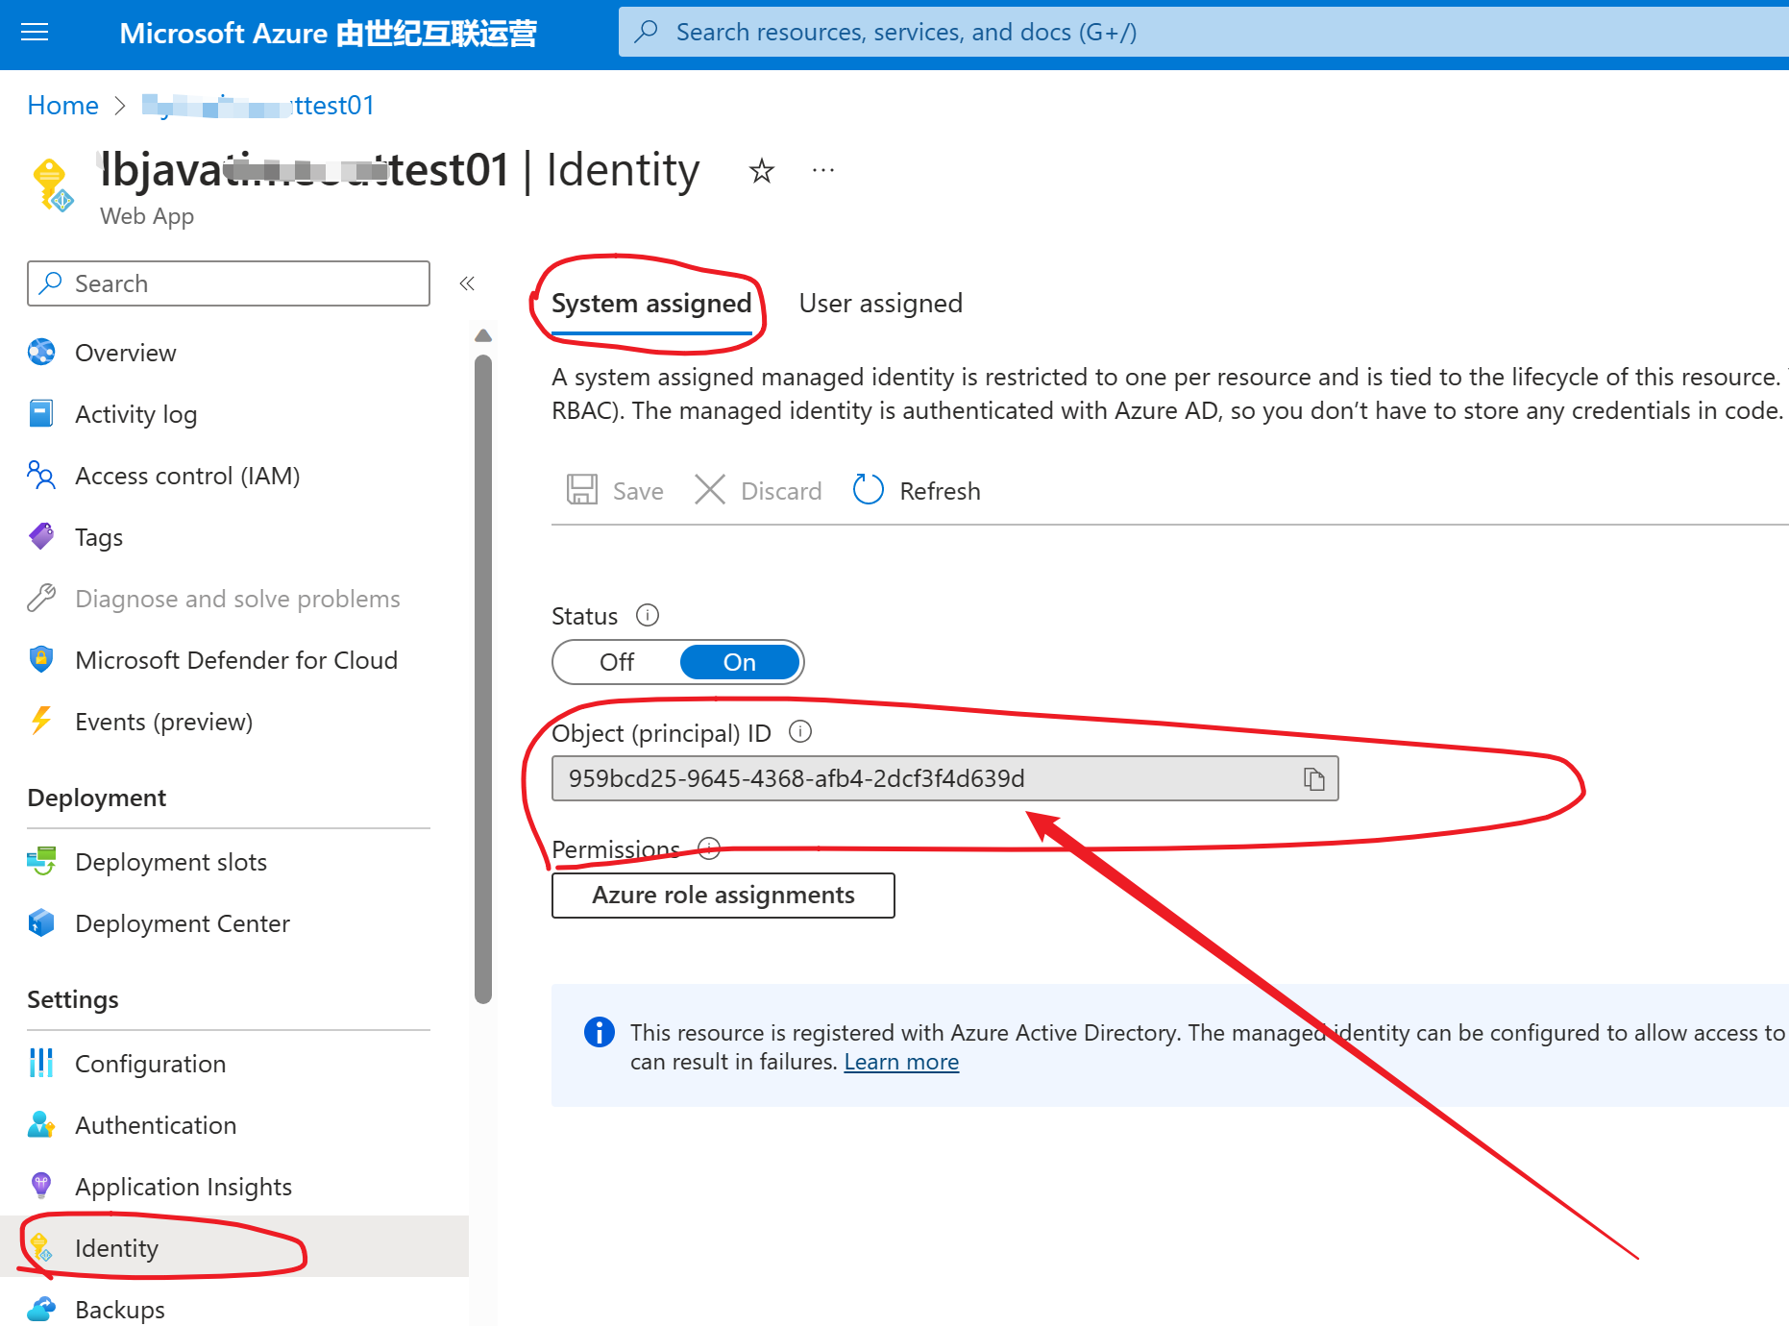Switch to User assigned tab

880,304
